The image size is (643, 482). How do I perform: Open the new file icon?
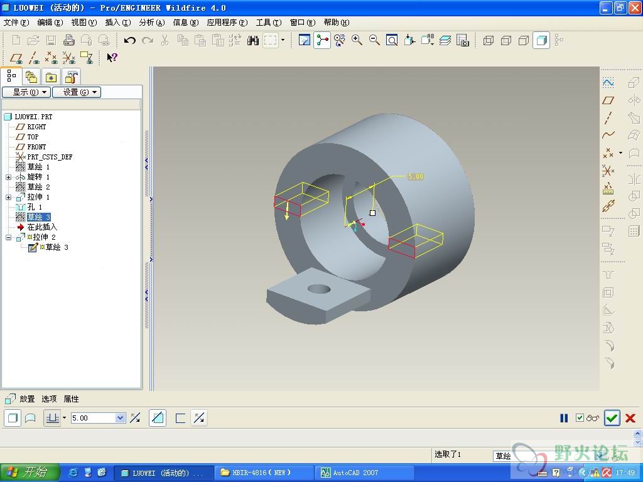point(16,40)
